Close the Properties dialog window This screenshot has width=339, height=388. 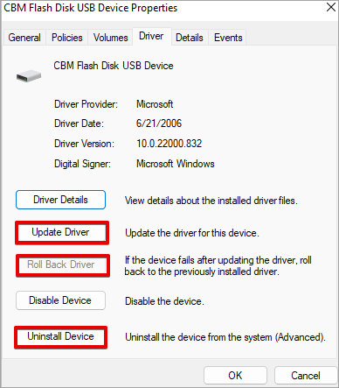coord(331,7)
